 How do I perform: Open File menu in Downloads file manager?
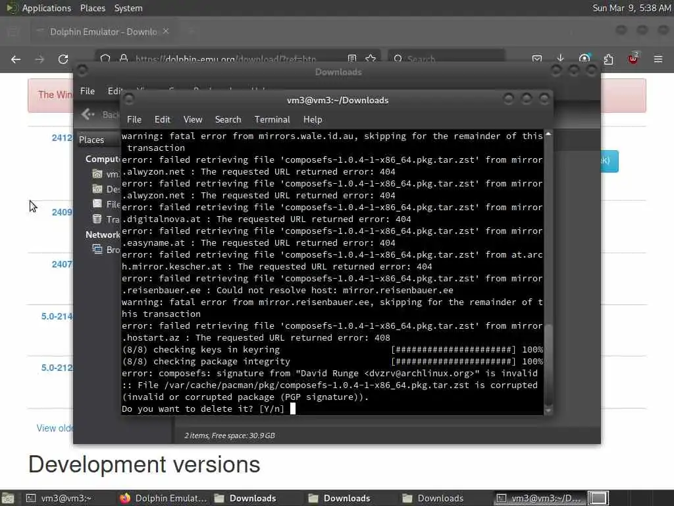[88, 91]
